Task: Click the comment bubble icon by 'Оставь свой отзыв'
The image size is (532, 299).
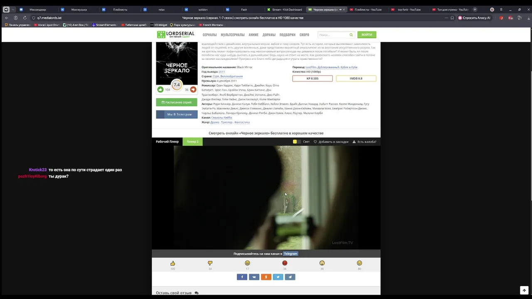Action: point(197,293)
